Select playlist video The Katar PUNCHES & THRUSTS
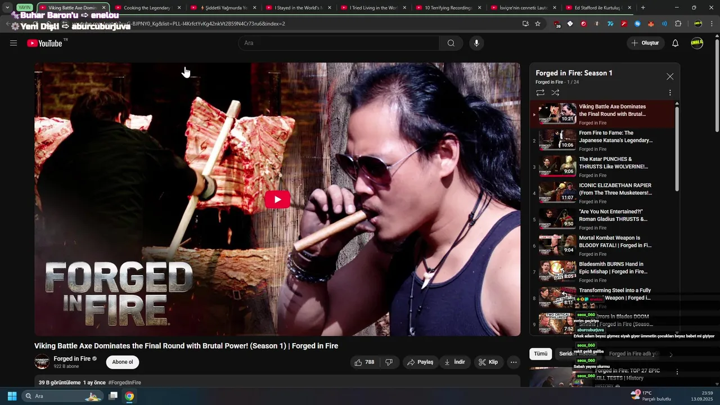The width and height of the screenshot is (720, 405). [602, 167]
